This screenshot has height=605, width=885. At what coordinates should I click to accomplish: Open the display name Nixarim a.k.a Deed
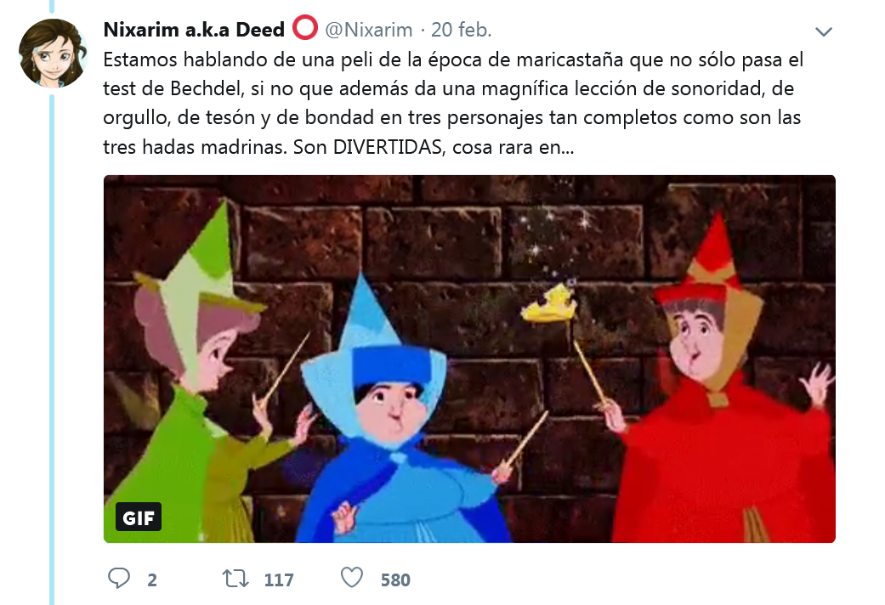[194, 30]
